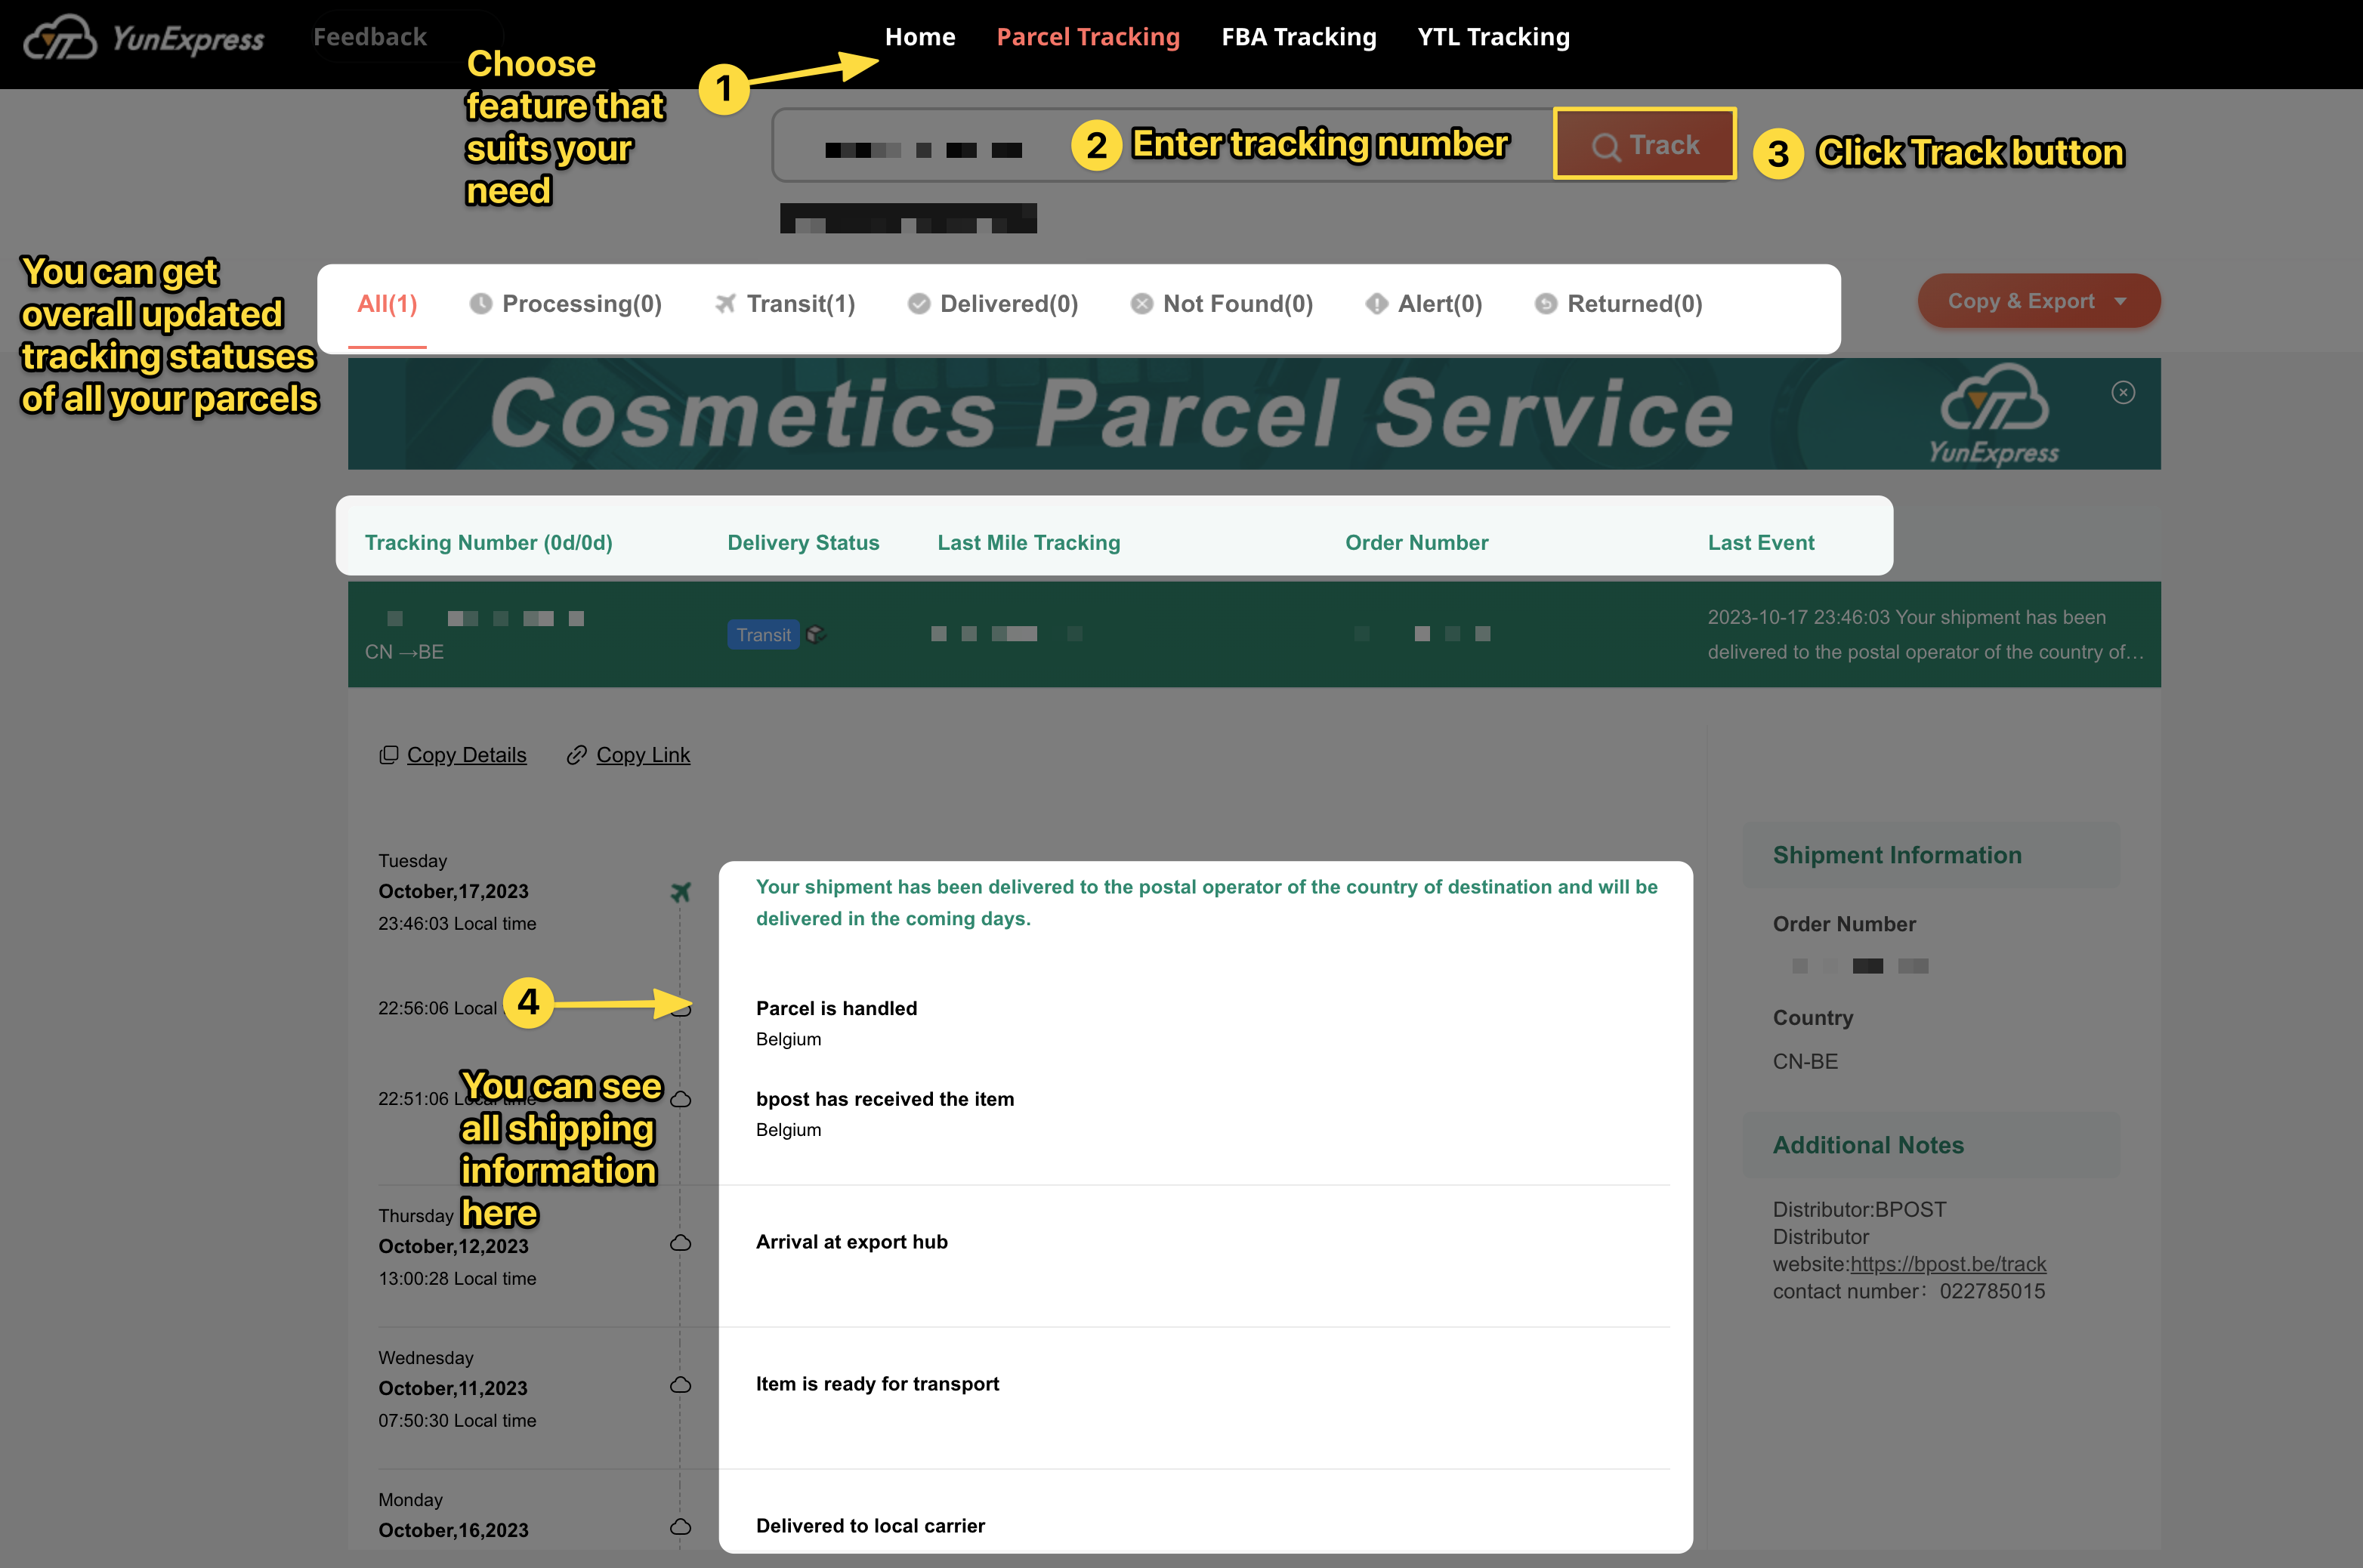
Task: Click the green airplane timeline marker
Action: [680, 891]
